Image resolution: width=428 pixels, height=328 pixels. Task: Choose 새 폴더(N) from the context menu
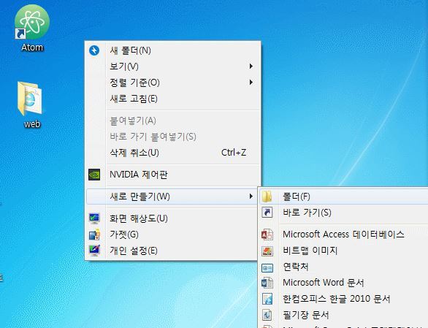172,50
